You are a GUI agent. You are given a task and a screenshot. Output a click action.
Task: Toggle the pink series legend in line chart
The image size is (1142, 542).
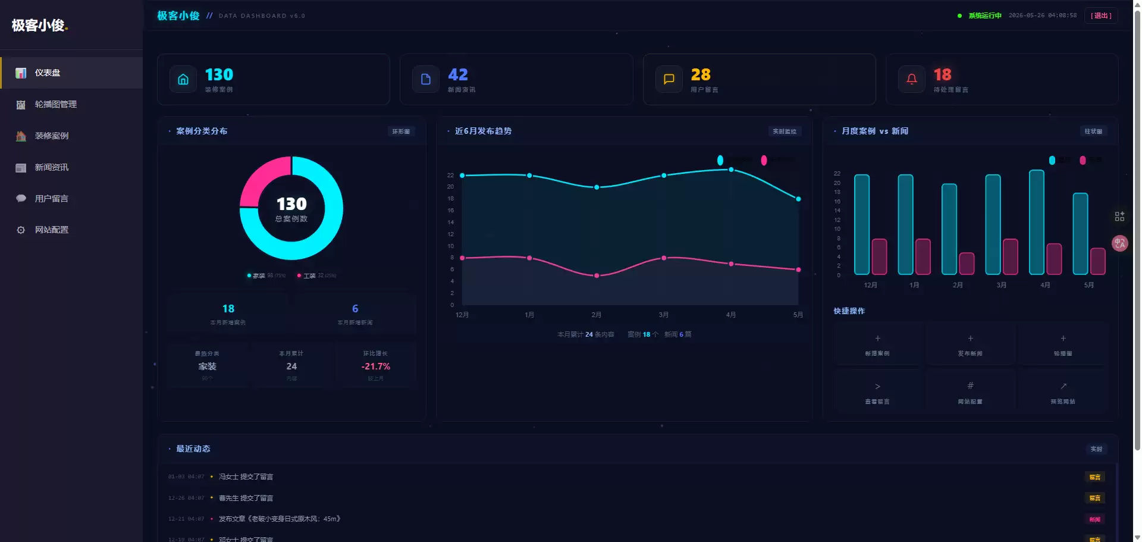[x=764, y=160]
